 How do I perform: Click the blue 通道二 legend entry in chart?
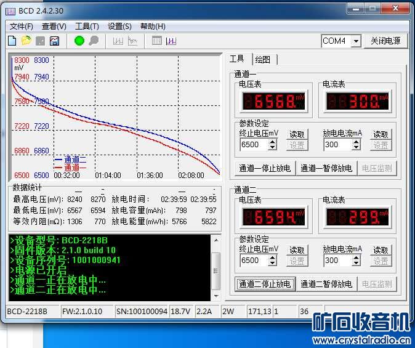[70, 160]
